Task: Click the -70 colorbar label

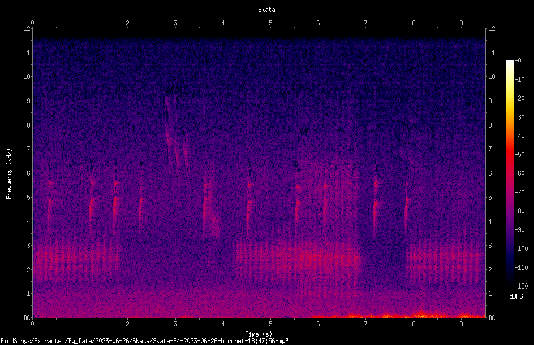Action: 520,193
